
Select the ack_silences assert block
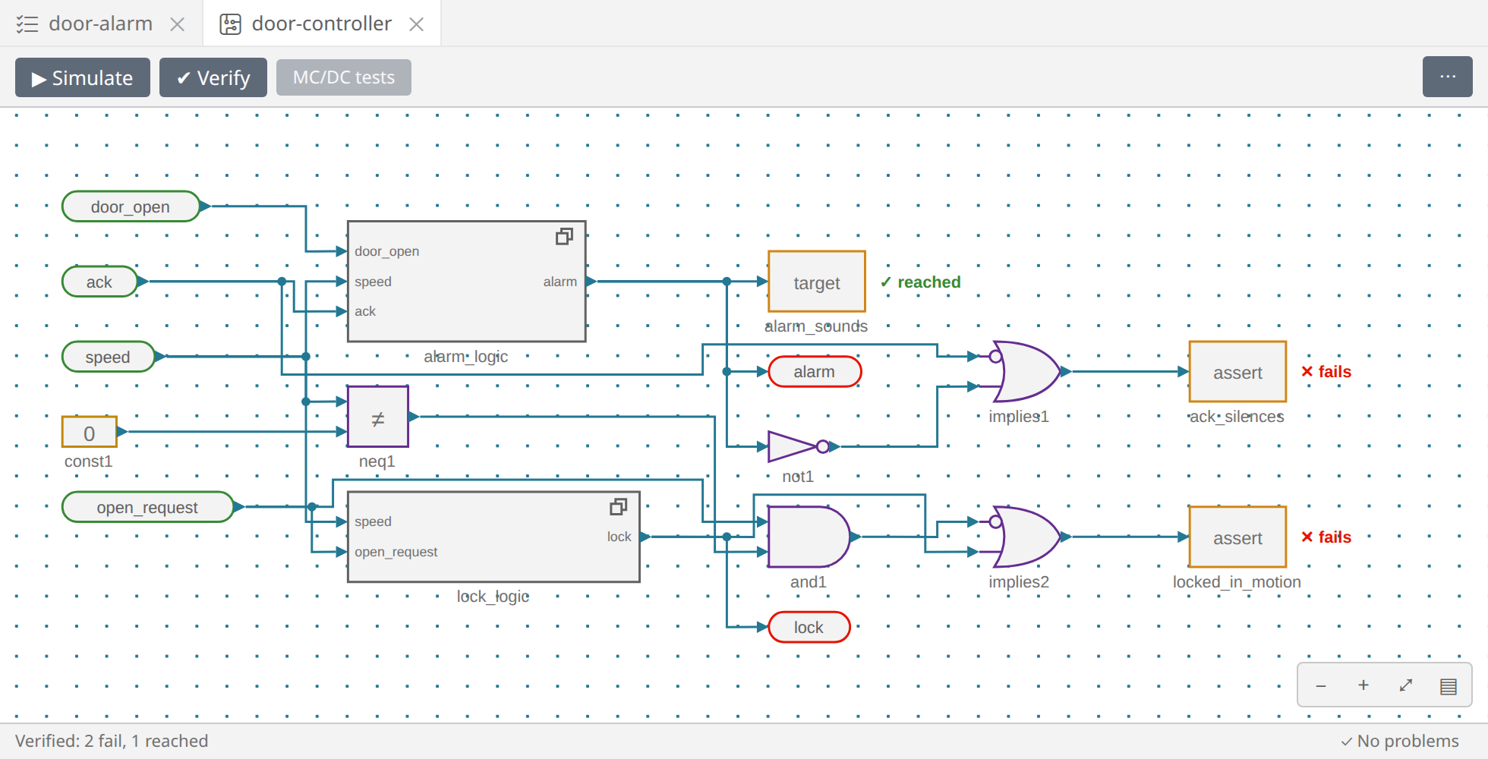click(x=1237, y=372)
